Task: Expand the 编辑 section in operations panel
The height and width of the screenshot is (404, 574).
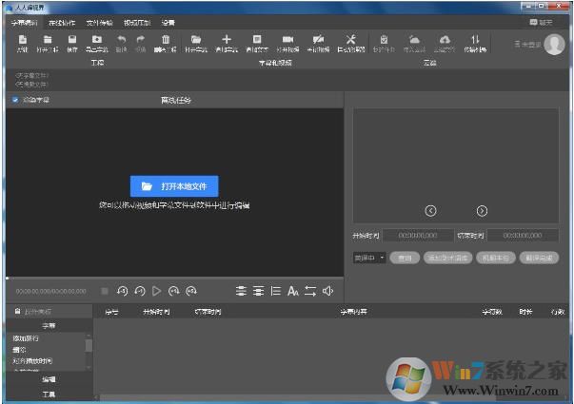Action: [x=49, y=379]
